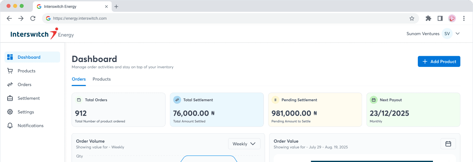This screenshot has height=162, width=473.
Task: Click the Pending Settlement pause icon
Action: point(275,100)
